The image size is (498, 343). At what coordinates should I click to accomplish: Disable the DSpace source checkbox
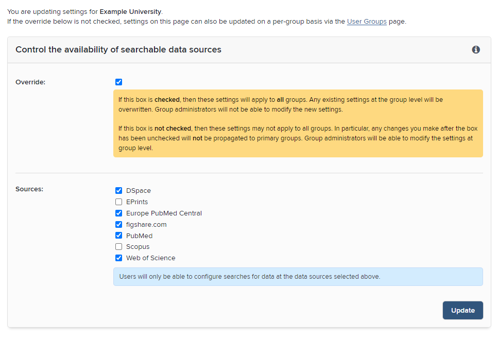click(x=119, y=191)
